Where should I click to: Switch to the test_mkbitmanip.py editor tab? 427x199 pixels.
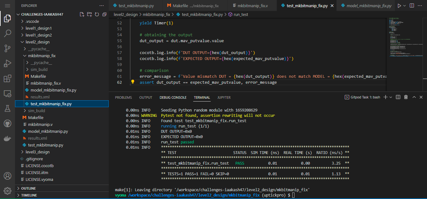(x=136, y=6)
